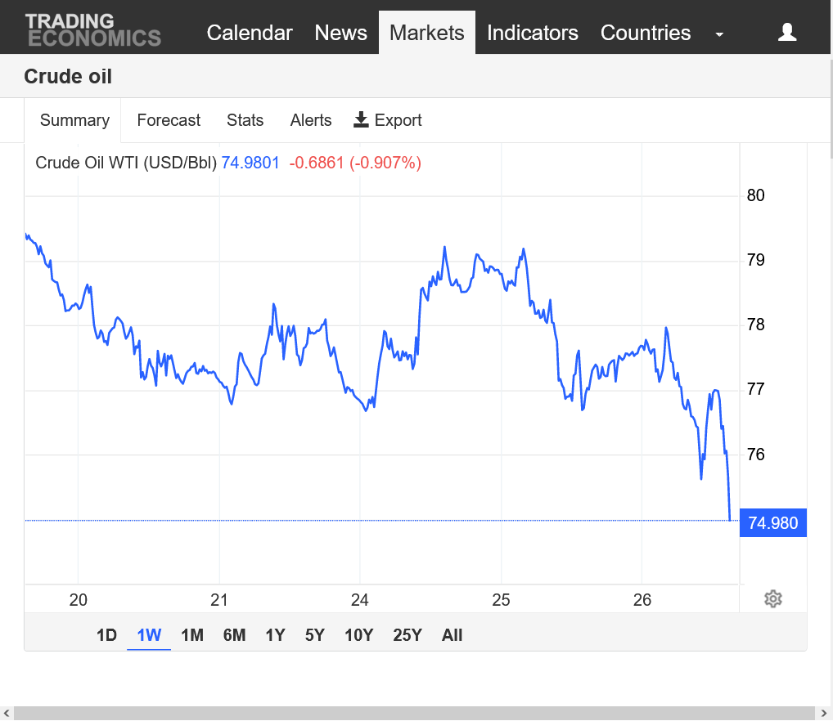Open the Markets menu item
This screenshot has height=721, width=833.
tap(426, 33)
